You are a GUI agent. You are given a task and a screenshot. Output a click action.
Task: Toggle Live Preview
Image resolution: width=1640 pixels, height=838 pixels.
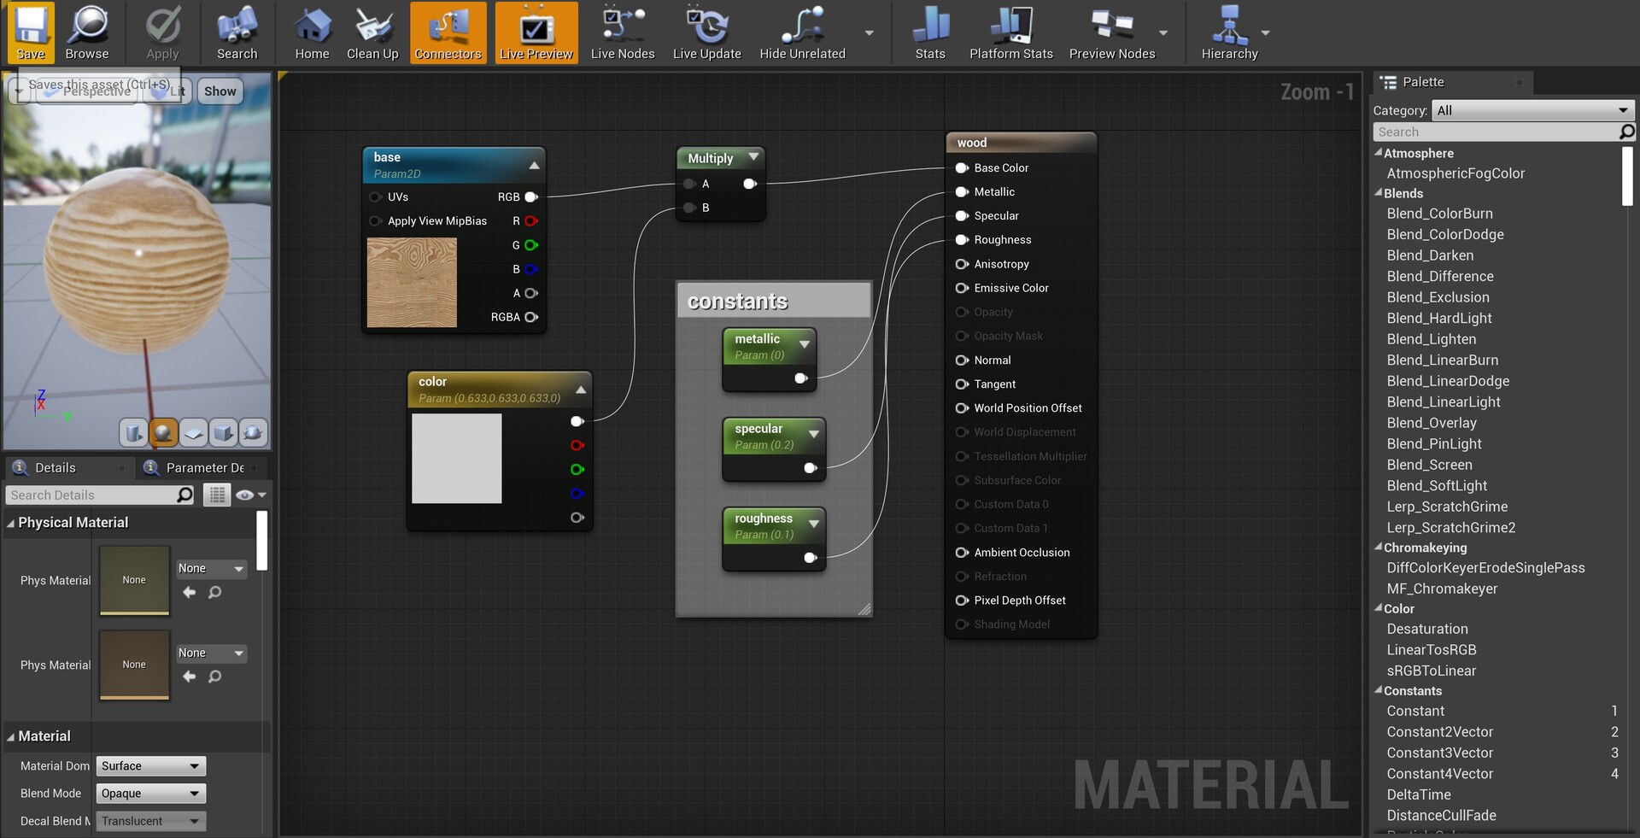tap(536, 32)
